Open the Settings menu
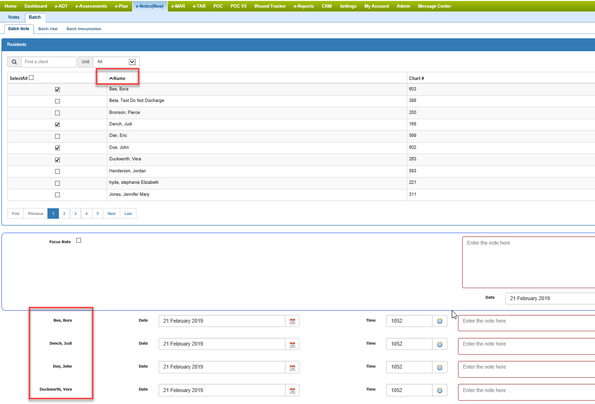The width and height of the screenshot is (595, 404). (x=348, y=6)
